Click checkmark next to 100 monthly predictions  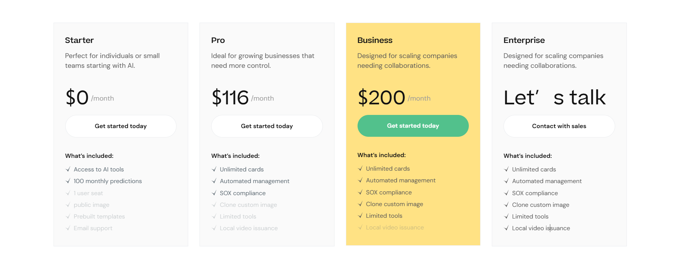68,181
